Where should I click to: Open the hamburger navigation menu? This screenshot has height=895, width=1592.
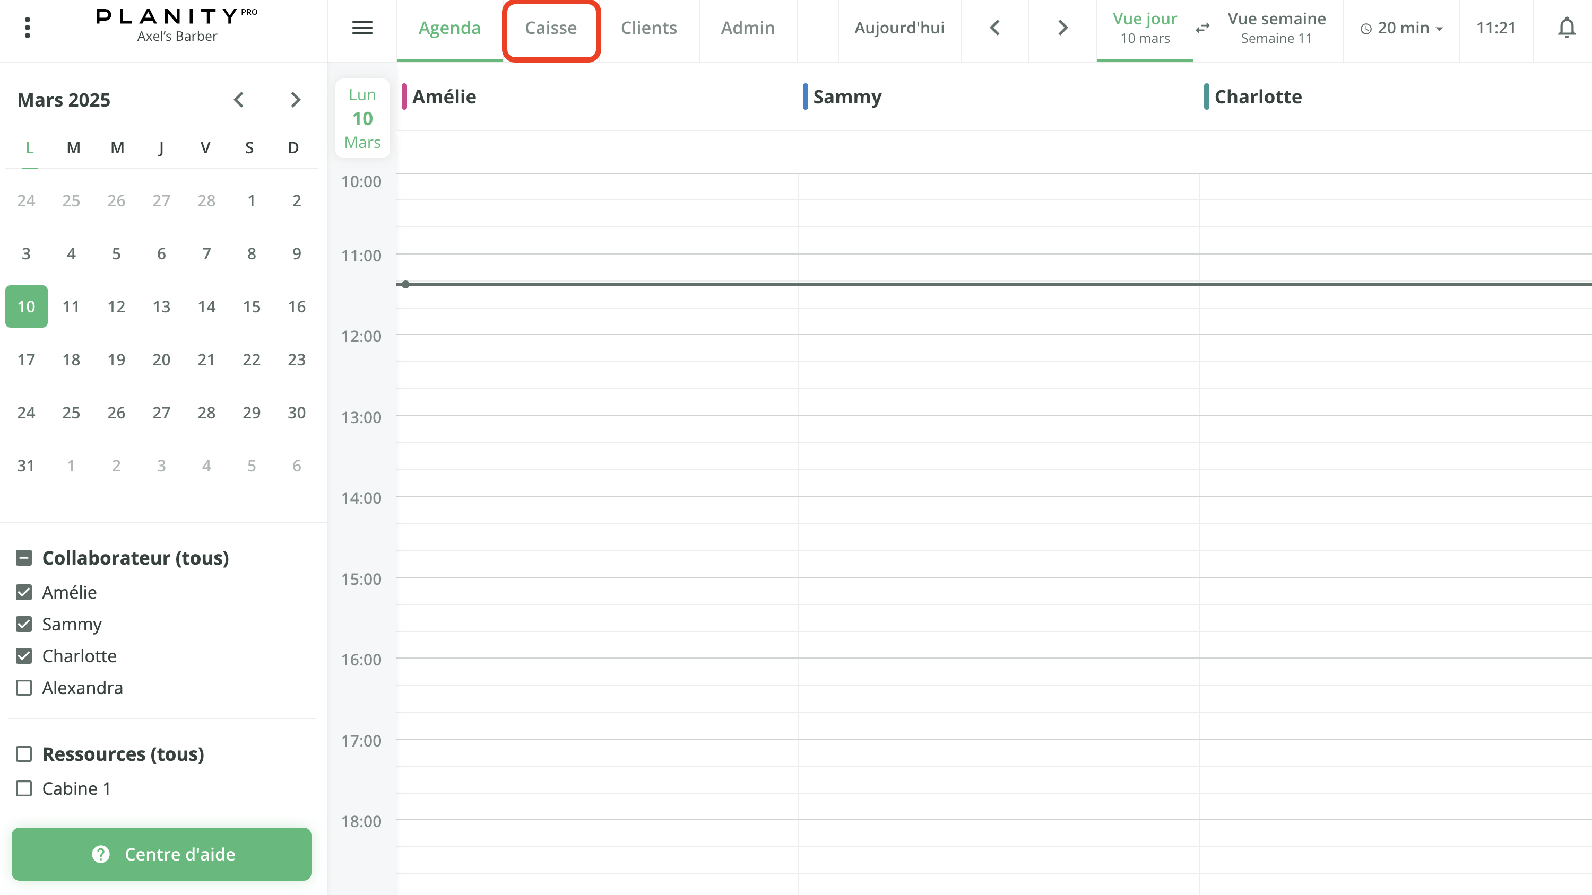click(362, 28)
